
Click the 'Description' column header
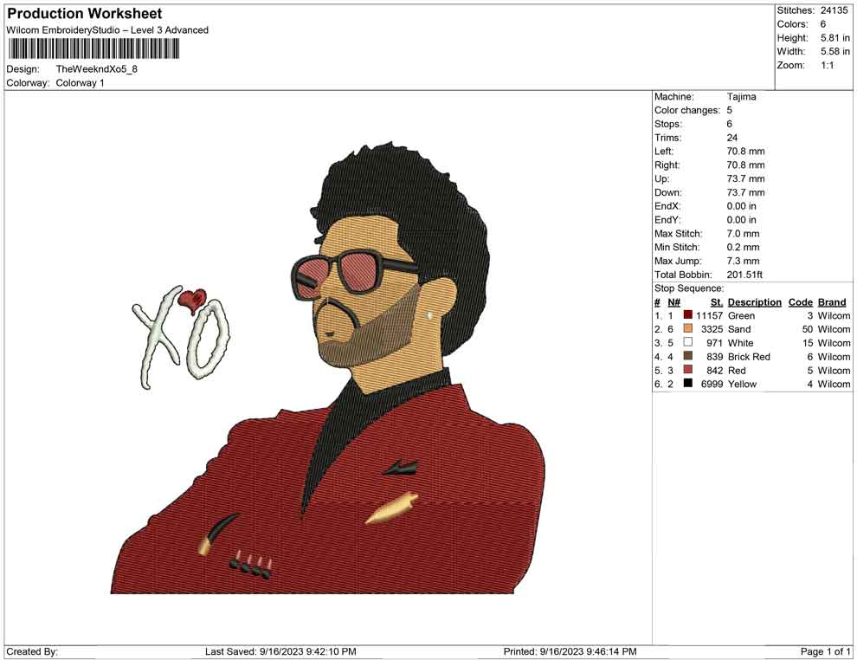tap(755, 301)
